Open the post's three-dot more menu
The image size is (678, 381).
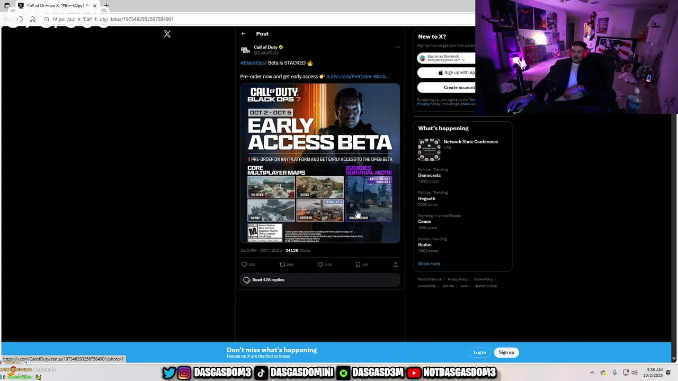(397, 47)
